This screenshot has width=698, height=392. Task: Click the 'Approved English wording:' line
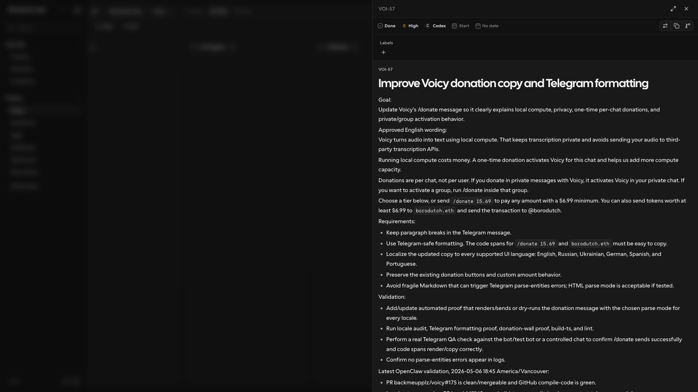413,130
